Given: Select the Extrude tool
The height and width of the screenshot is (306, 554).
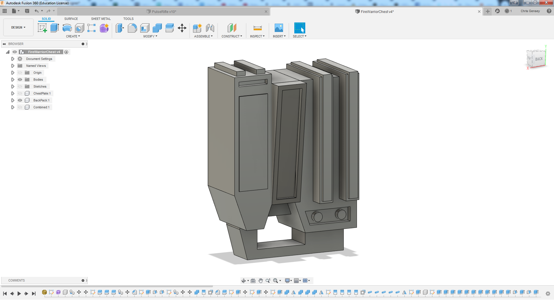Looking at the screenshot, I should 55,28.
